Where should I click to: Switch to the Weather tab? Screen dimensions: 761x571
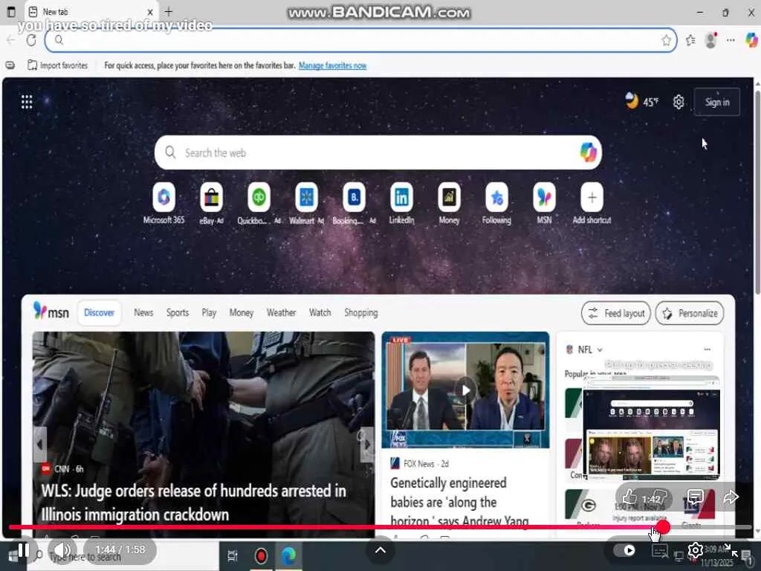coord(281,313)
